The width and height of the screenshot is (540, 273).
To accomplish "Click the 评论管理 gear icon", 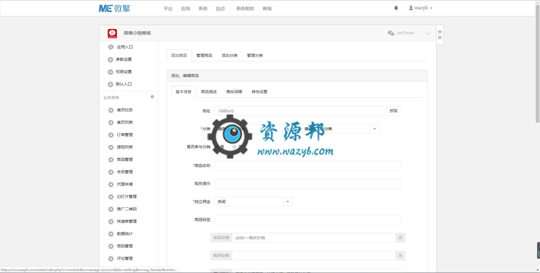I will tap(111, 259).
